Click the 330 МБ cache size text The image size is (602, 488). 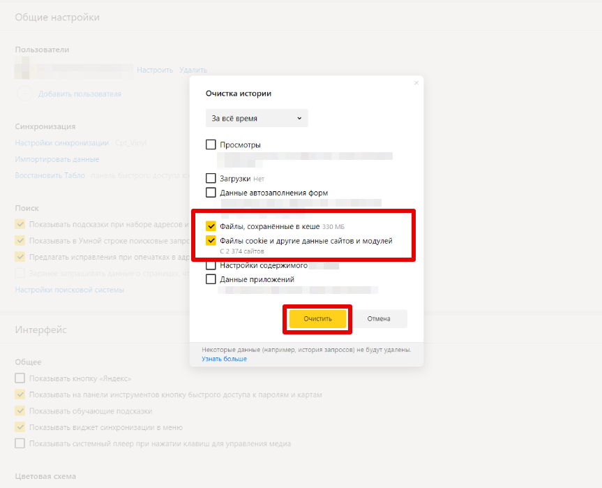coord(333,227)
